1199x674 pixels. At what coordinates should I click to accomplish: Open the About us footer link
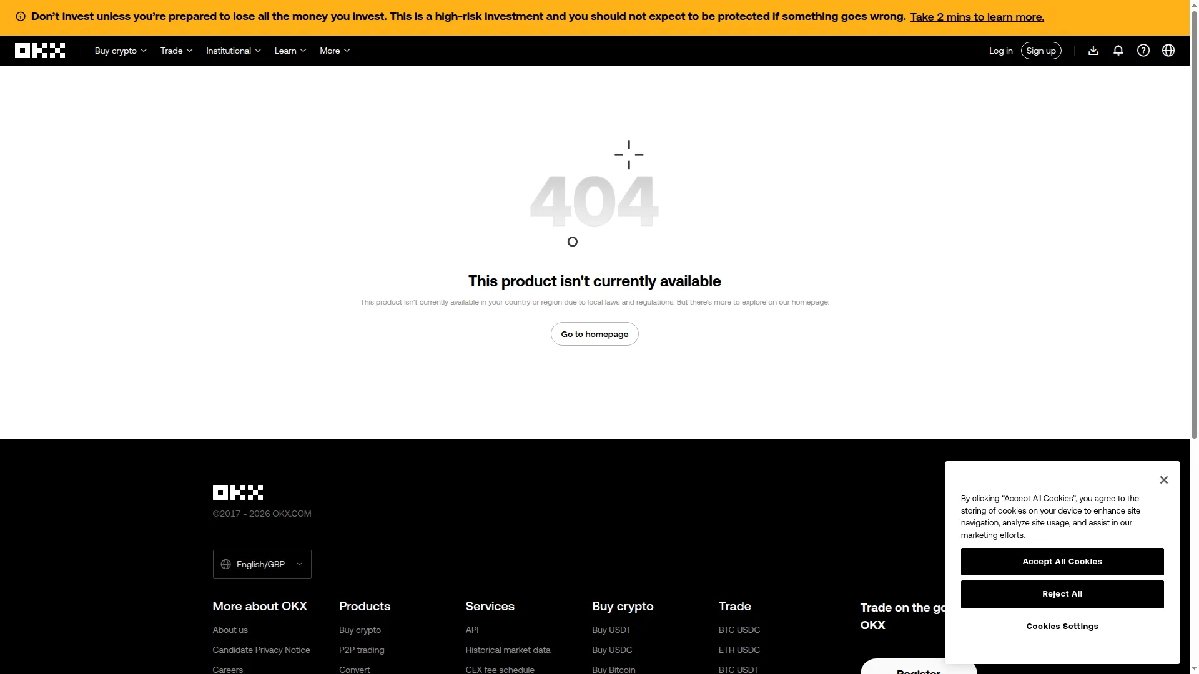(230, 630)
